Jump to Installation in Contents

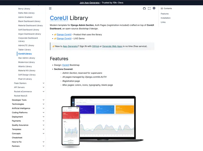(166, 18)
